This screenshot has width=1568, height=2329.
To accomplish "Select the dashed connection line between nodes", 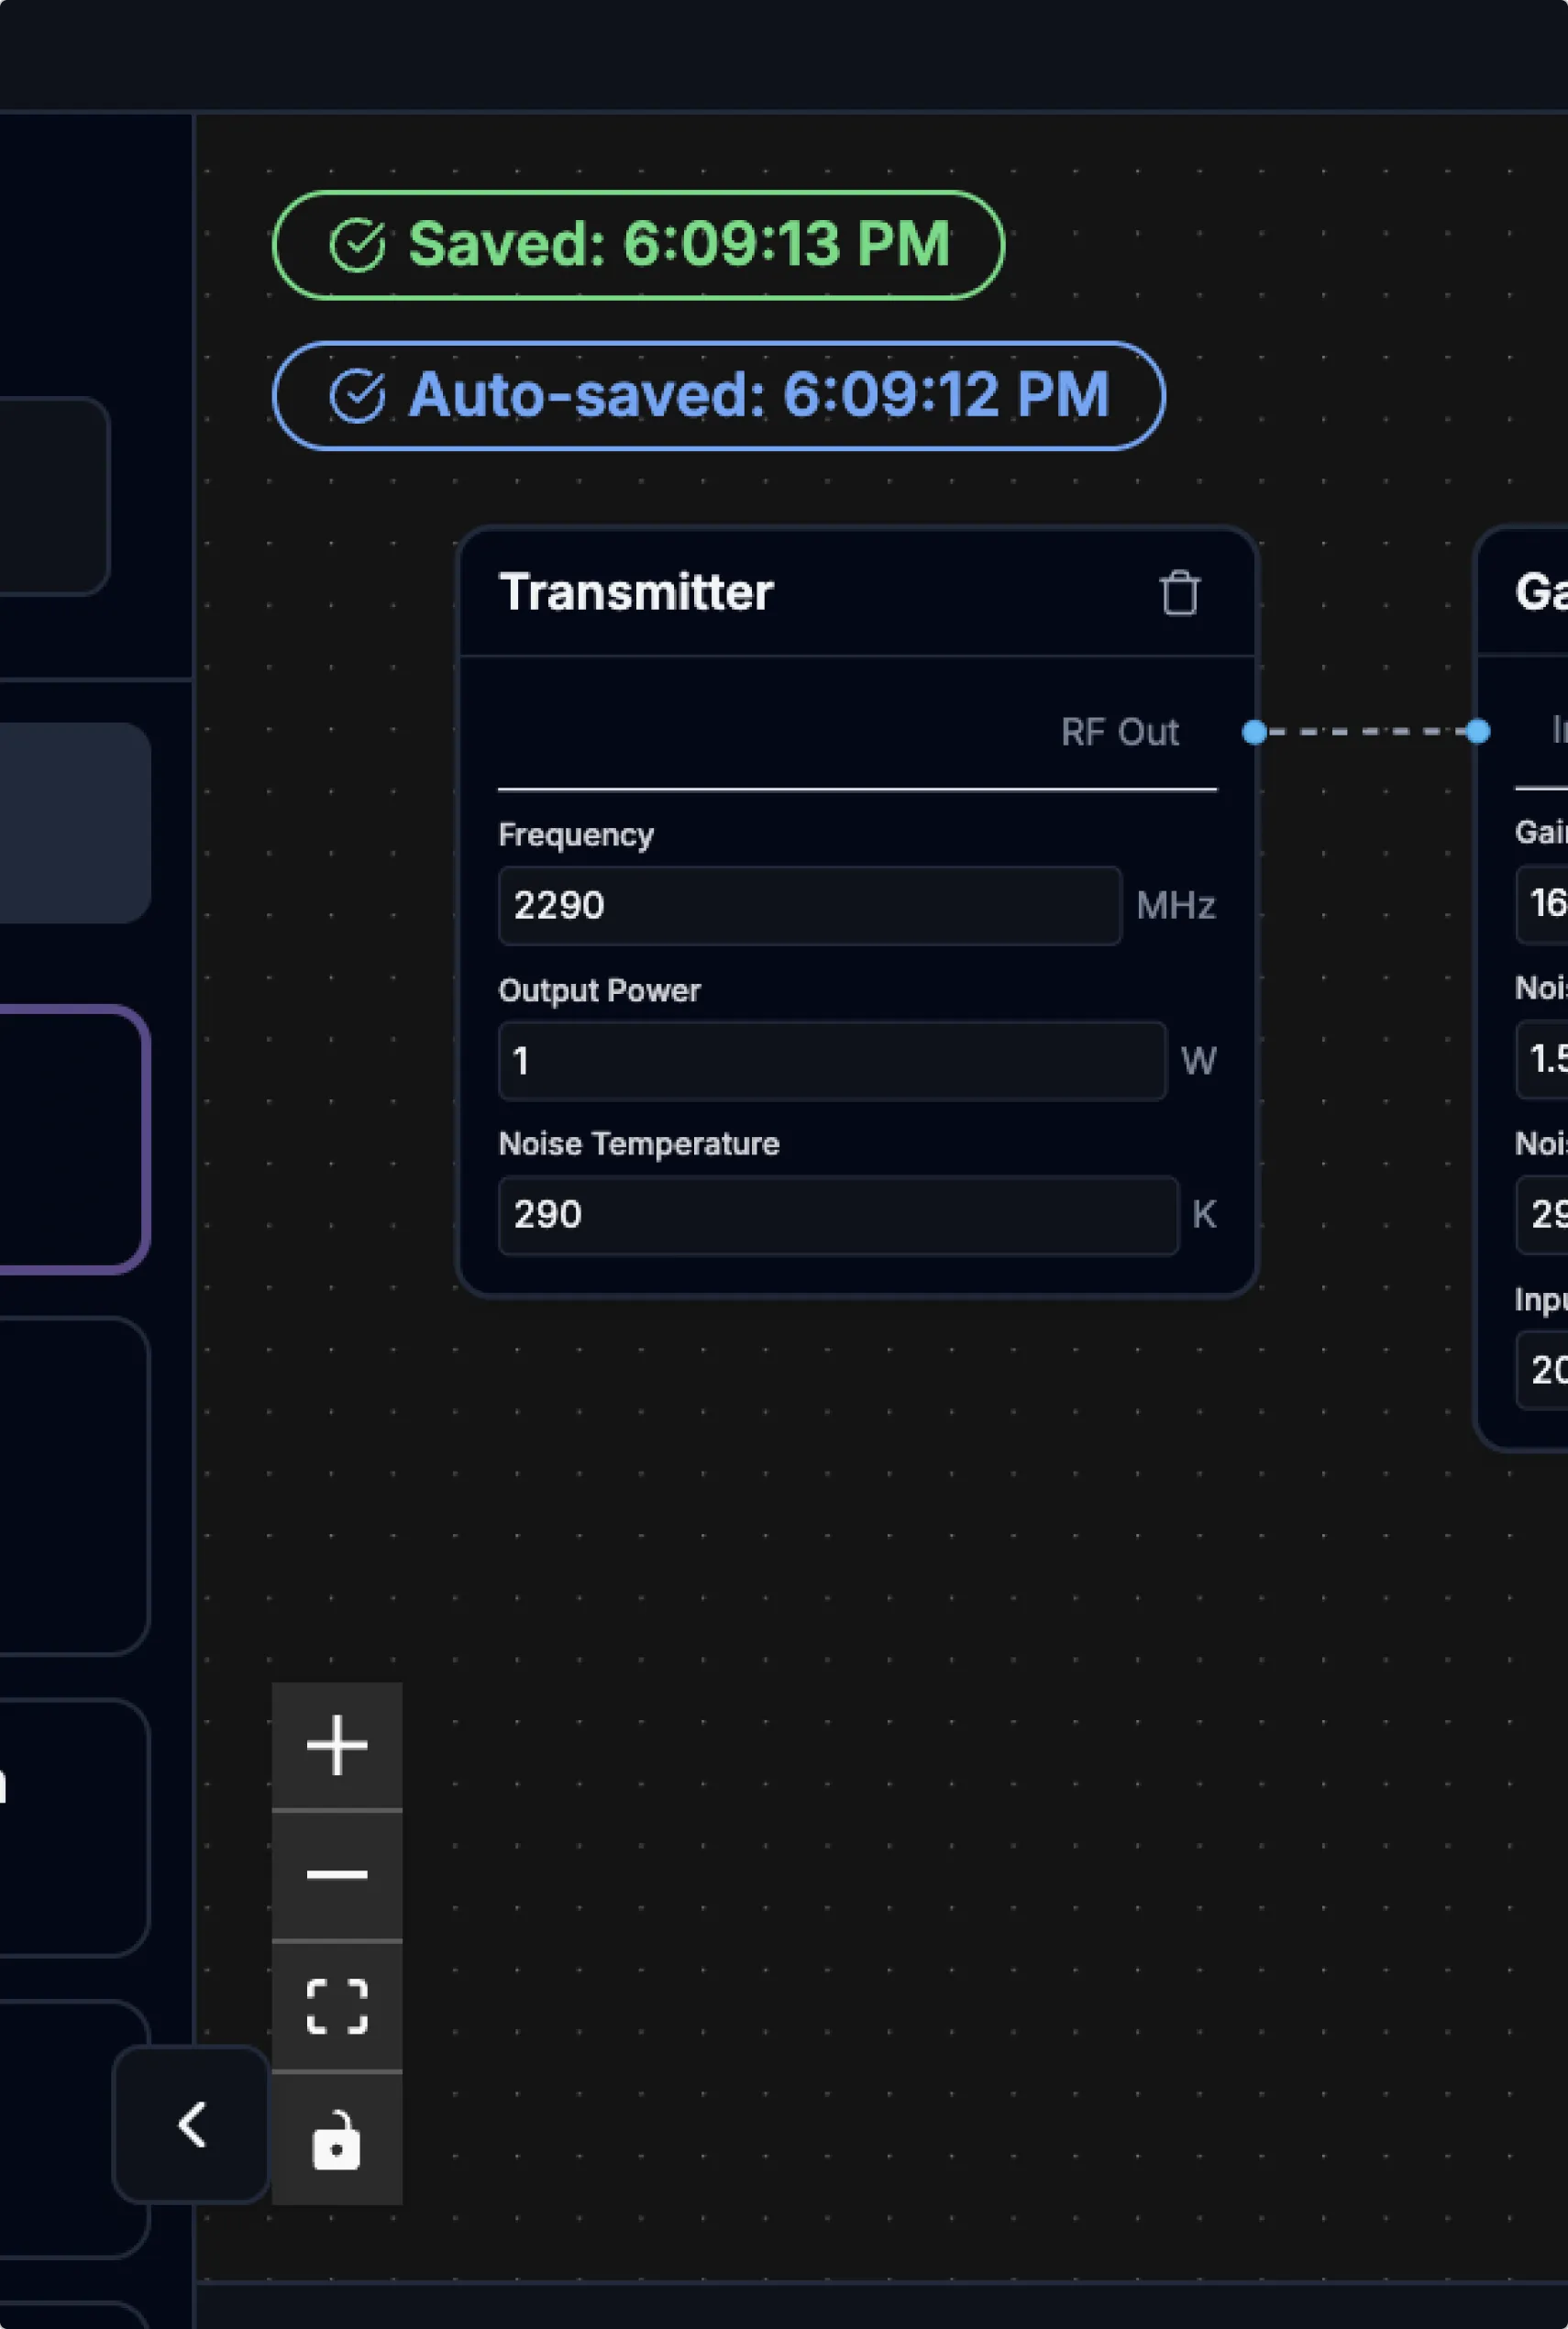I will tap(1366, 732).
